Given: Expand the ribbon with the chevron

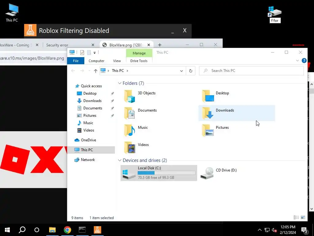Looking at the screenshot, I should point(297,61).
